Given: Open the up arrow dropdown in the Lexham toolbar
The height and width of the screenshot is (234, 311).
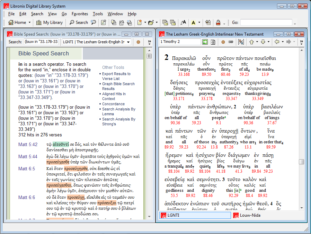Looking at the screenshot, I should 257,42.
